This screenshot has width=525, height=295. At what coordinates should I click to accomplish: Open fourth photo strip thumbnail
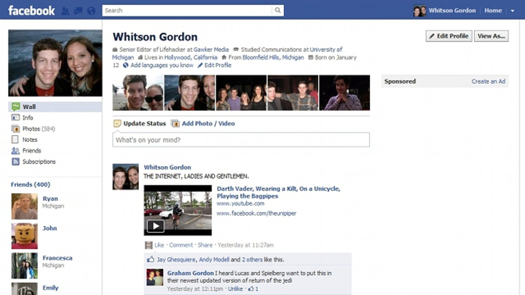click(x=293, y=93)
